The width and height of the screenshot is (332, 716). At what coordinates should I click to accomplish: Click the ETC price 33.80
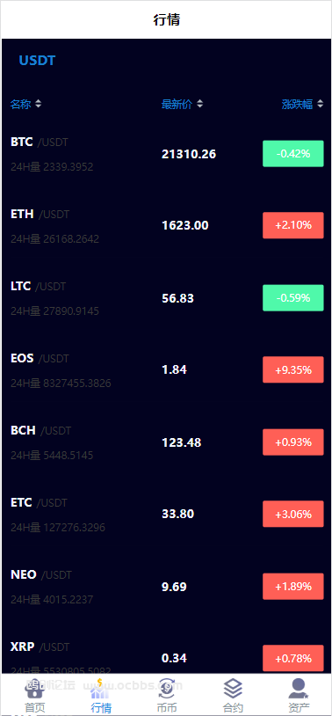point(177,514)
